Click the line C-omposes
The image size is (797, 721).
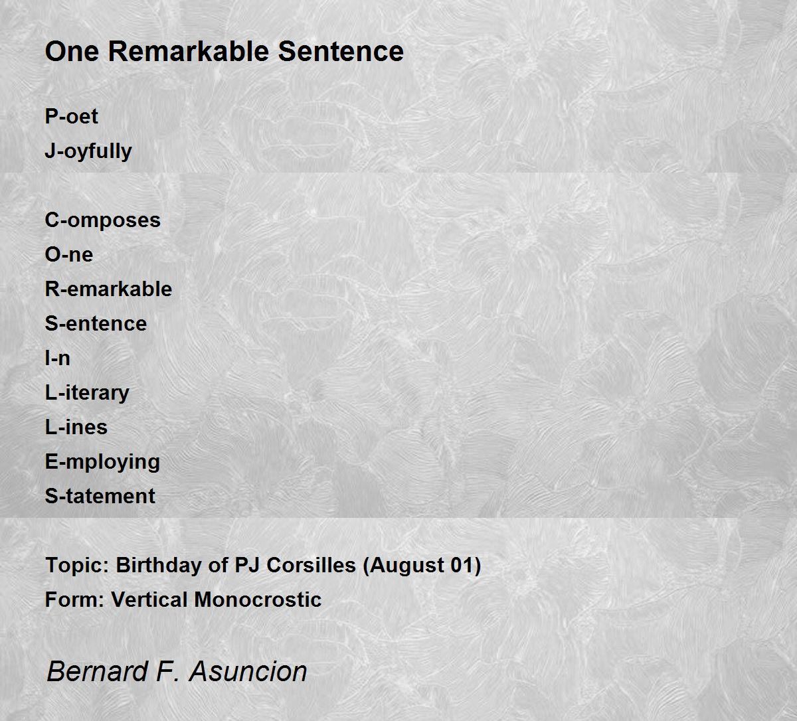[103, 220]
